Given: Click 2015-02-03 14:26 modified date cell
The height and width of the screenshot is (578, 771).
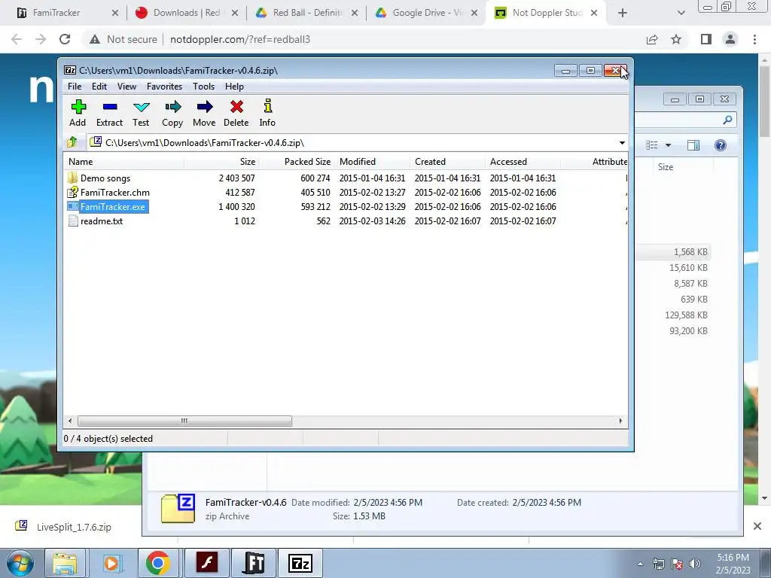Looking at the screenshot, I should [x=372, y=221].
